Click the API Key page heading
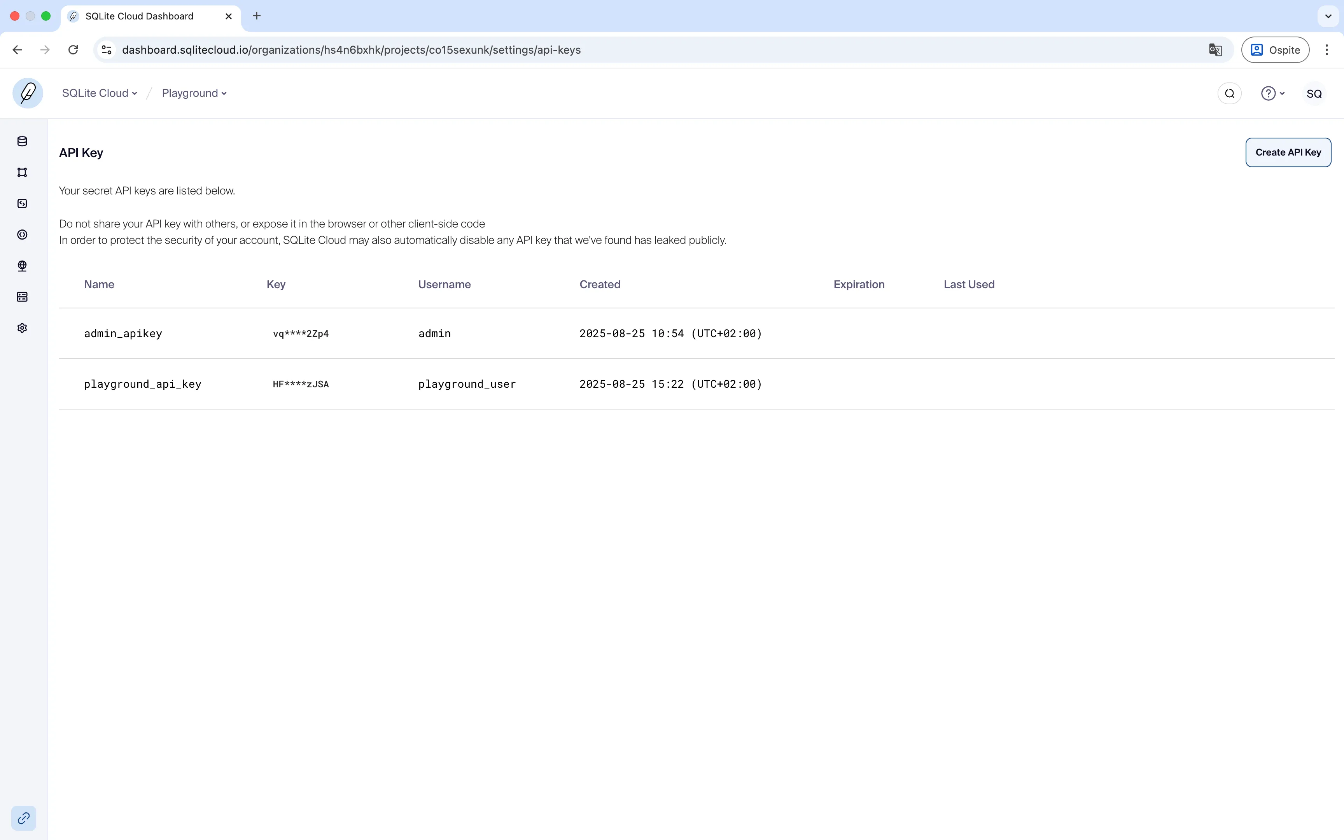The height and width of the screenshot is (840, 1344). coord(81,153)
